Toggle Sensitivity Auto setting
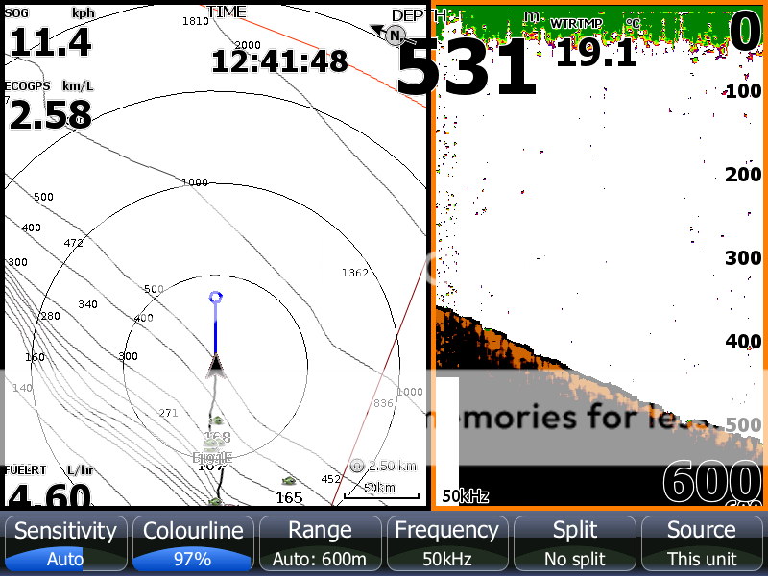Screen dimensions: 768x576 (64, 543)
